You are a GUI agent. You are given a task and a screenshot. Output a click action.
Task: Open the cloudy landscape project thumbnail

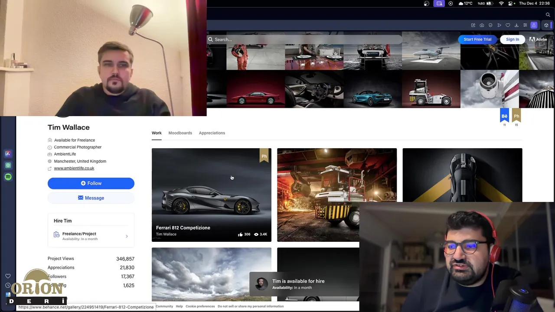tap(211, 274)
